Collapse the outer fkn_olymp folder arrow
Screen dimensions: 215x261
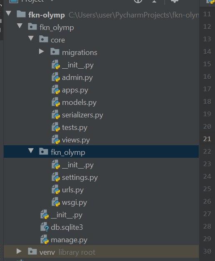click(20, 26)
